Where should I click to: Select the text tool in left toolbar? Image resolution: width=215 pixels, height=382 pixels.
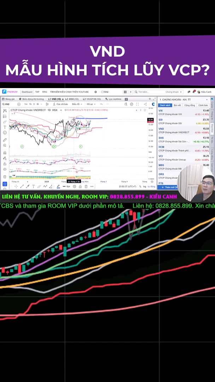5,127
